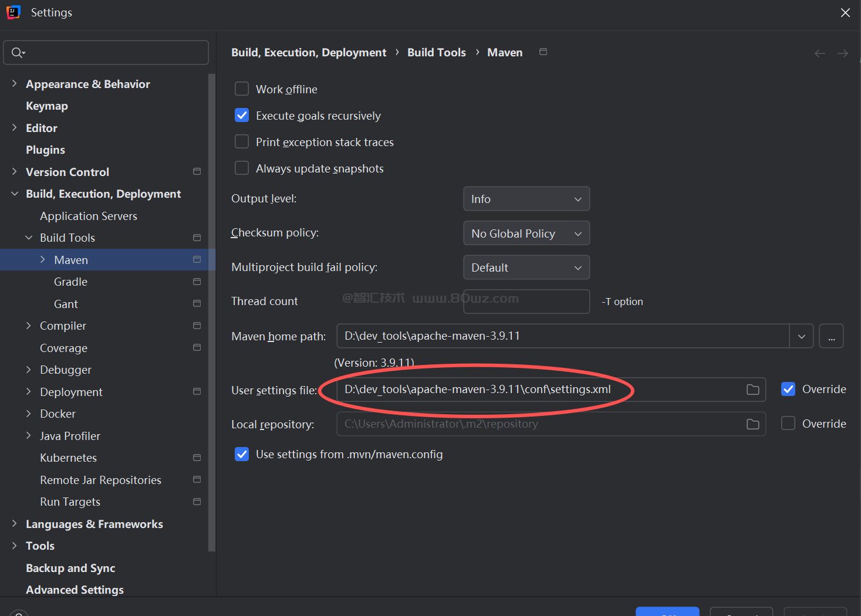
Task: Click the project-level icon beside Maven breadcrumb
Action: point(543,52)
